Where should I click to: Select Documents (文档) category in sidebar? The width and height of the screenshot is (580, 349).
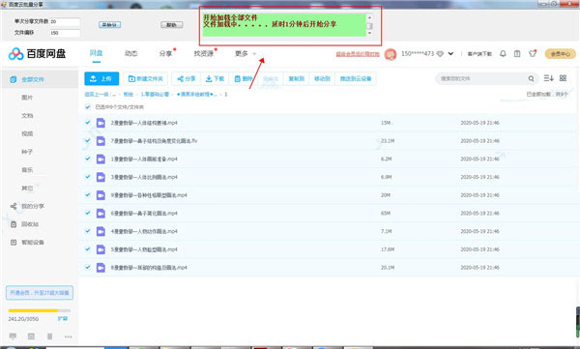tap(27, 116)
